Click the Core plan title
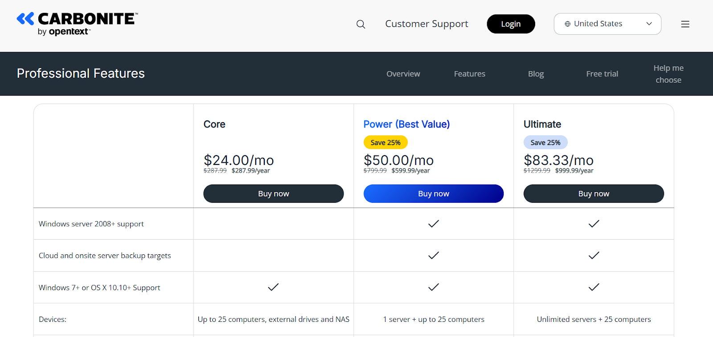The height and width of the screenshot is (337, 713). pyautogui.click(x=214, y=124)
